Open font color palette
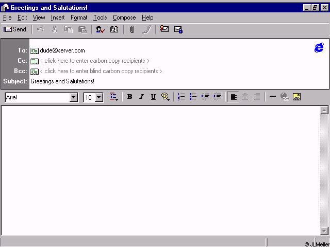This screenshot has width=330, height=247. click(166, 97)
